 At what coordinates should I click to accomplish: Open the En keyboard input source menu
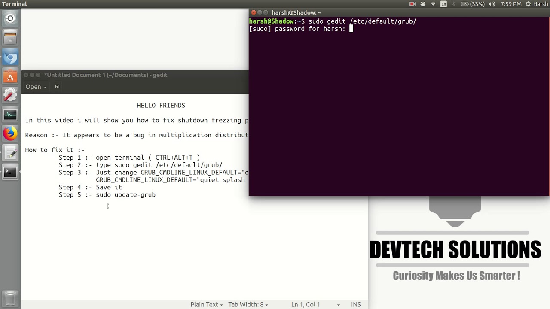(443, 4)
